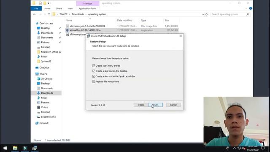Select elementaryos-5.1-stable.20200814 file

pyautogui.click(x=87, y=26)
